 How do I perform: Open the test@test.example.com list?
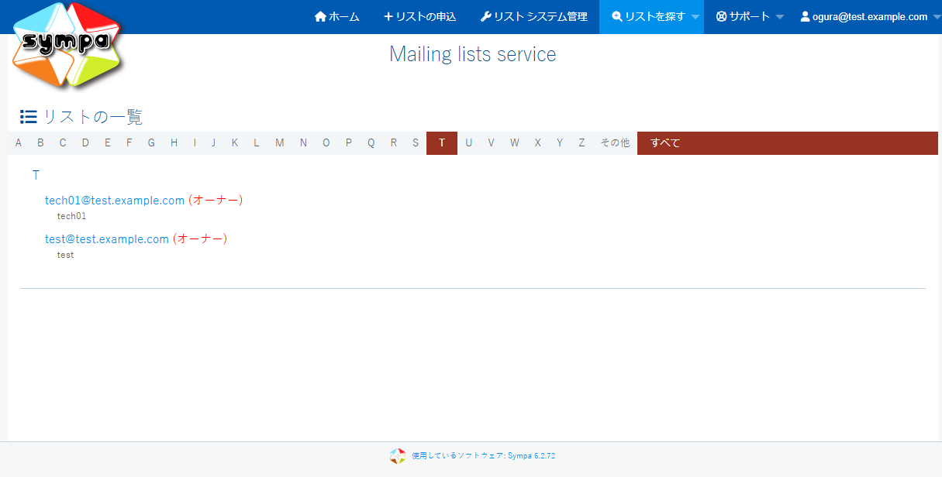(x=107, y=238)
